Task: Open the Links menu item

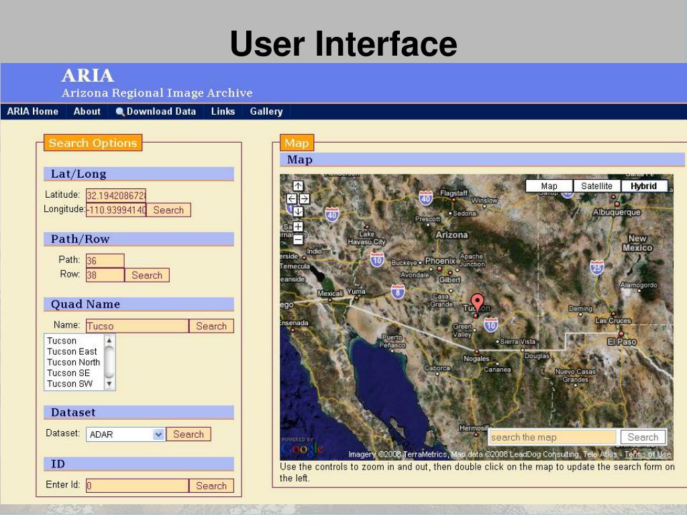Action: 223,112
